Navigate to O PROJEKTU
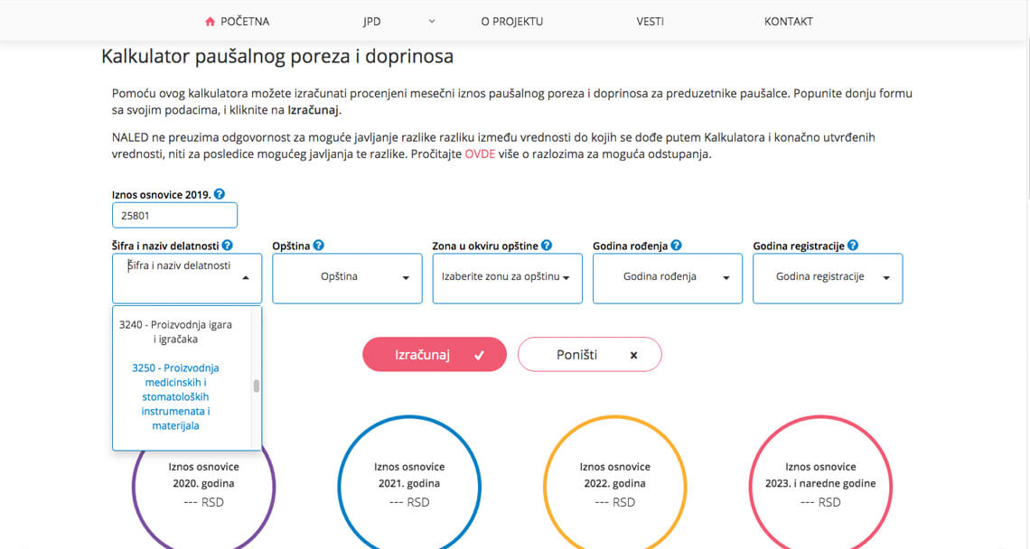Viewport: 1030px width, 549px height. coord(511,22)
